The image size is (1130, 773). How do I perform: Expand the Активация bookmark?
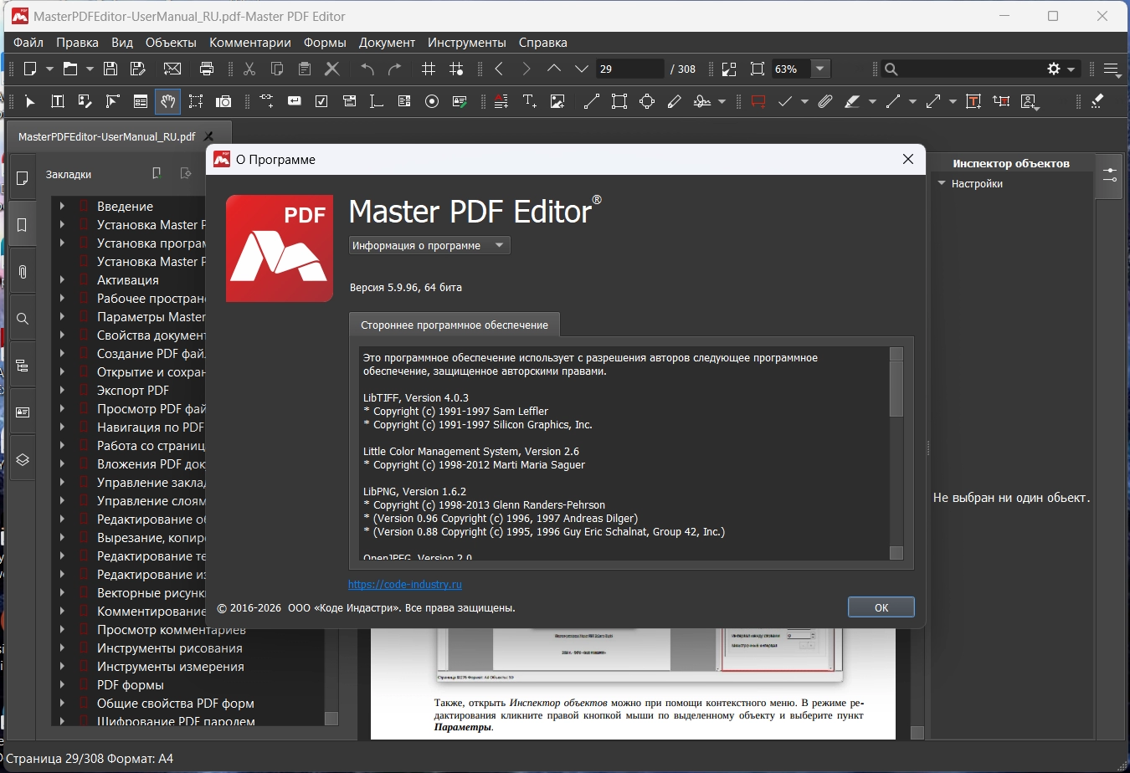pos(62,279)
